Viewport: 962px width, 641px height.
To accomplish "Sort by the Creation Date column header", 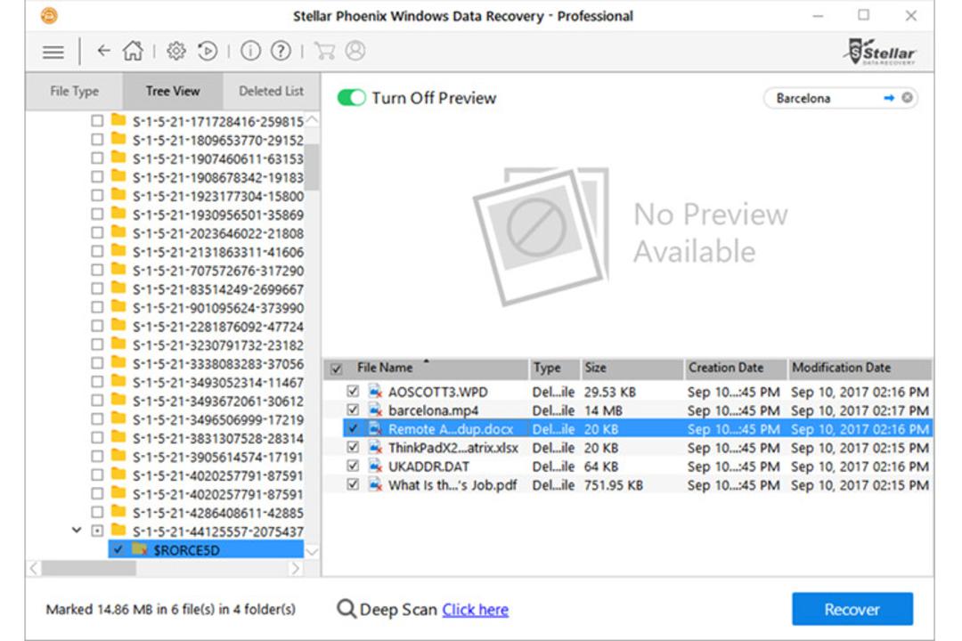I will 735,368.
